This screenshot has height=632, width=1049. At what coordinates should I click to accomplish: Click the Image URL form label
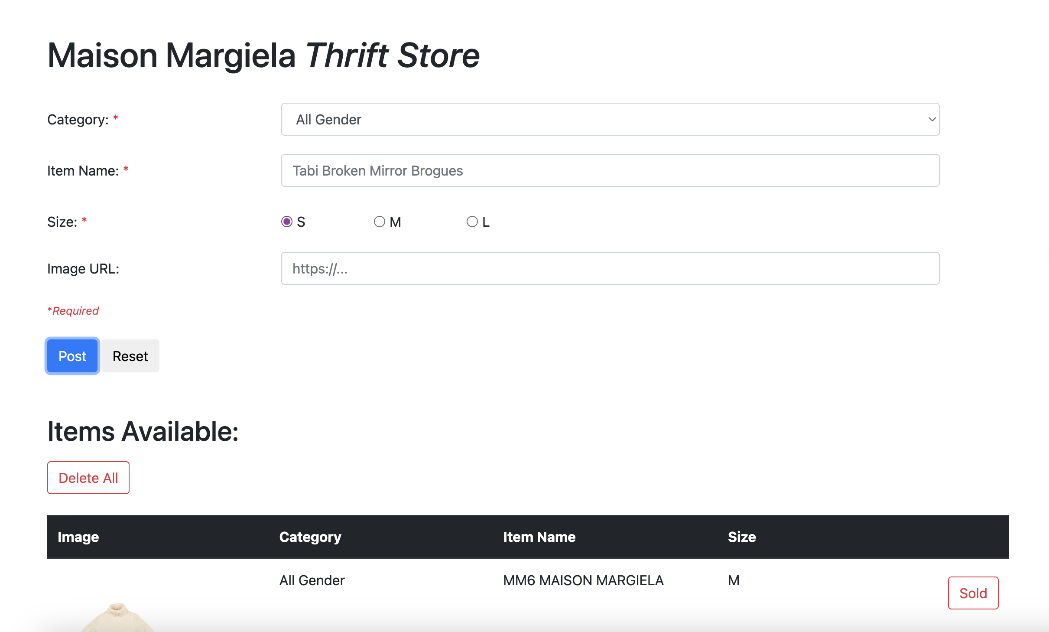pos(83,268)
